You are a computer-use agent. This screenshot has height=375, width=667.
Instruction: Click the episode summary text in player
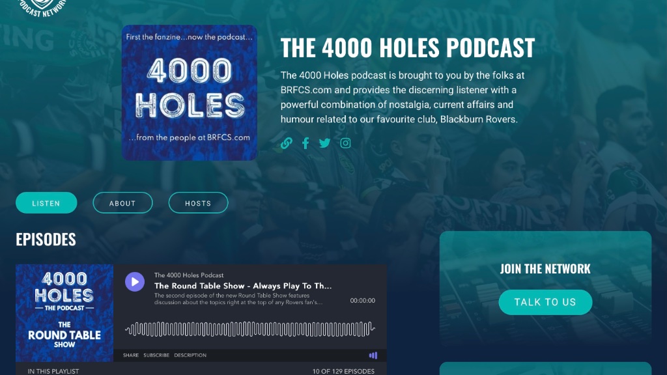[238, 299]
